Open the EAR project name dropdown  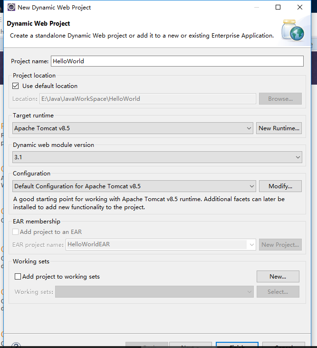coord(161,244)
